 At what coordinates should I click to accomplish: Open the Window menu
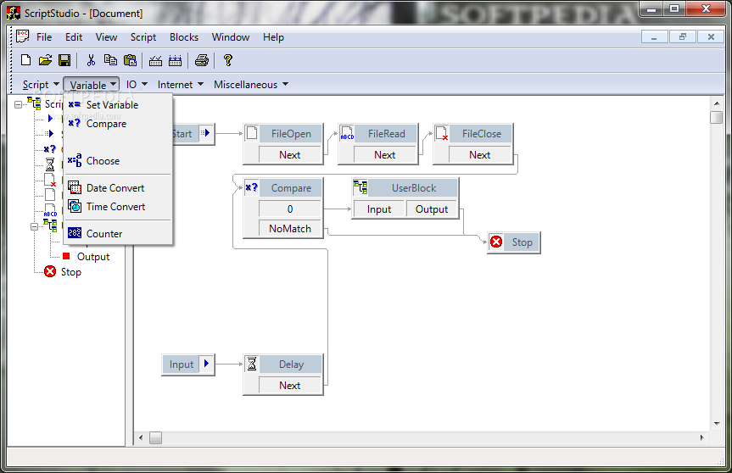231,37
